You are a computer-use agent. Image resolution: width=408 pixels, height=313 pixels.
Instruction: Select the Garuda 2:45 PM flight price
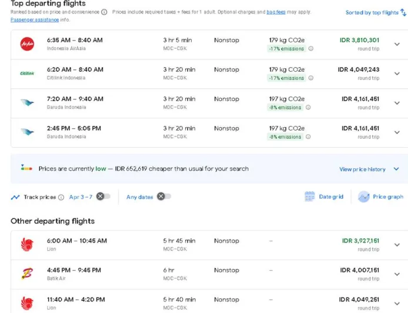click(360, 128)
